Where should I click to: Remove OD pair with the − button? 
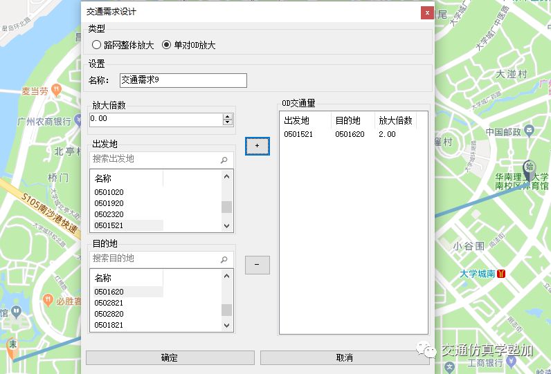point(258,265)
